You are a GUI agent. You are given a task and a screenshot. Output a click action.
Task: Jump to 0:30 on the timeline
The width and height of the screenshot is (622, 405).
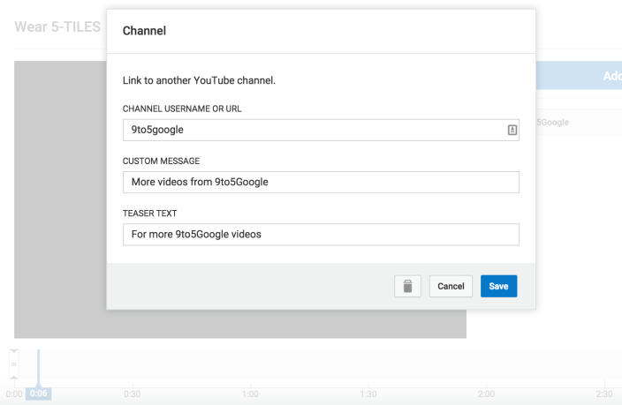133,394
